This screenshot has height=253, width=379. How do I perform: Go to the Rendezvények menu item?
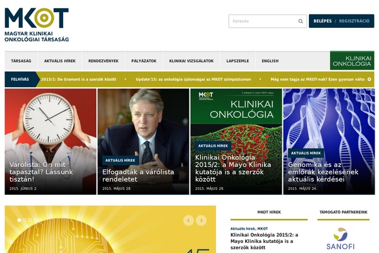click(x=103, y=61)
